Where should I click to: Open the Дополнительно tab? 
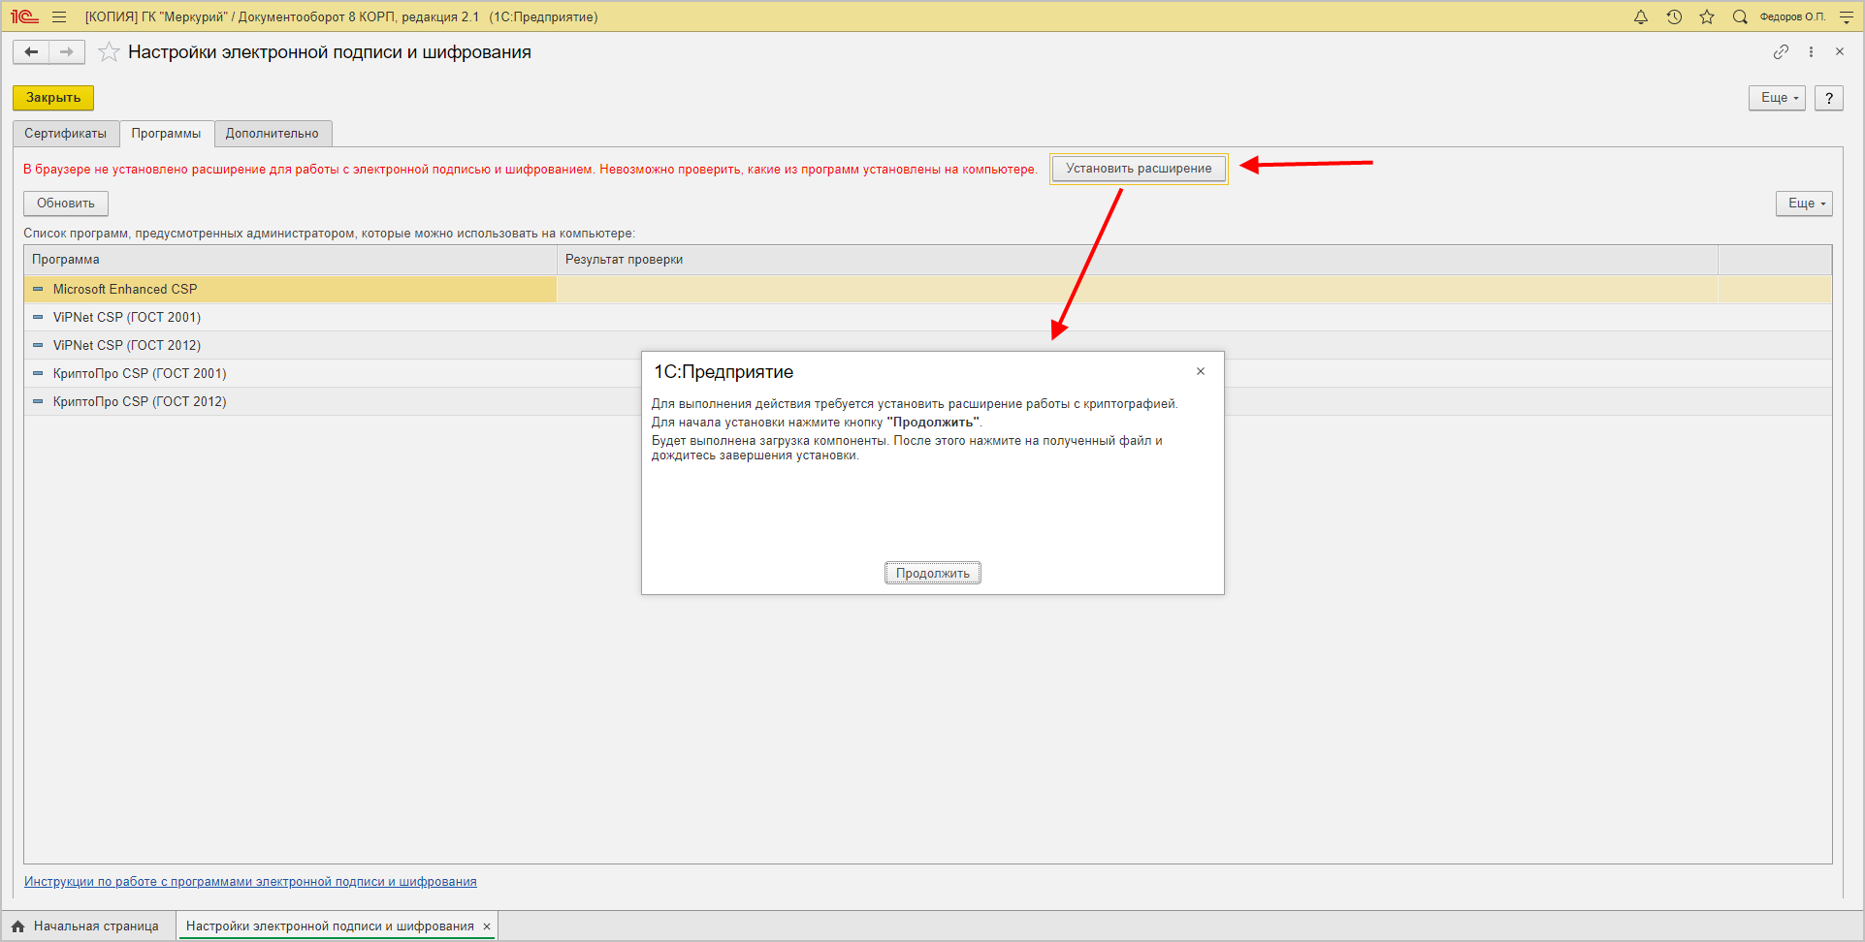[x=273, y=134]
